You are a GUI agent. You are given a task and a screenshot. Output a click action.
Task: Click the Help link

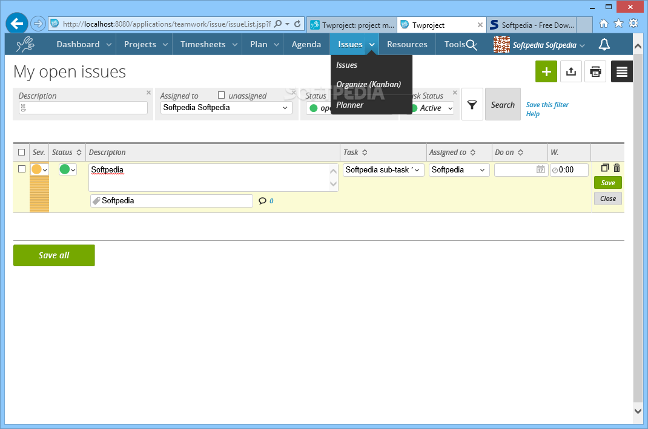pyautogui.click(x=533, y=114)
